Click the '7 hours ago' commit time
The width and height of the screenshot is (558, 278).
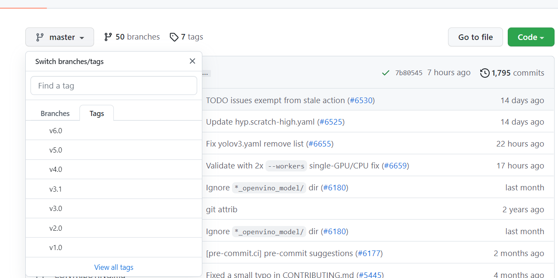pos(449,73)
